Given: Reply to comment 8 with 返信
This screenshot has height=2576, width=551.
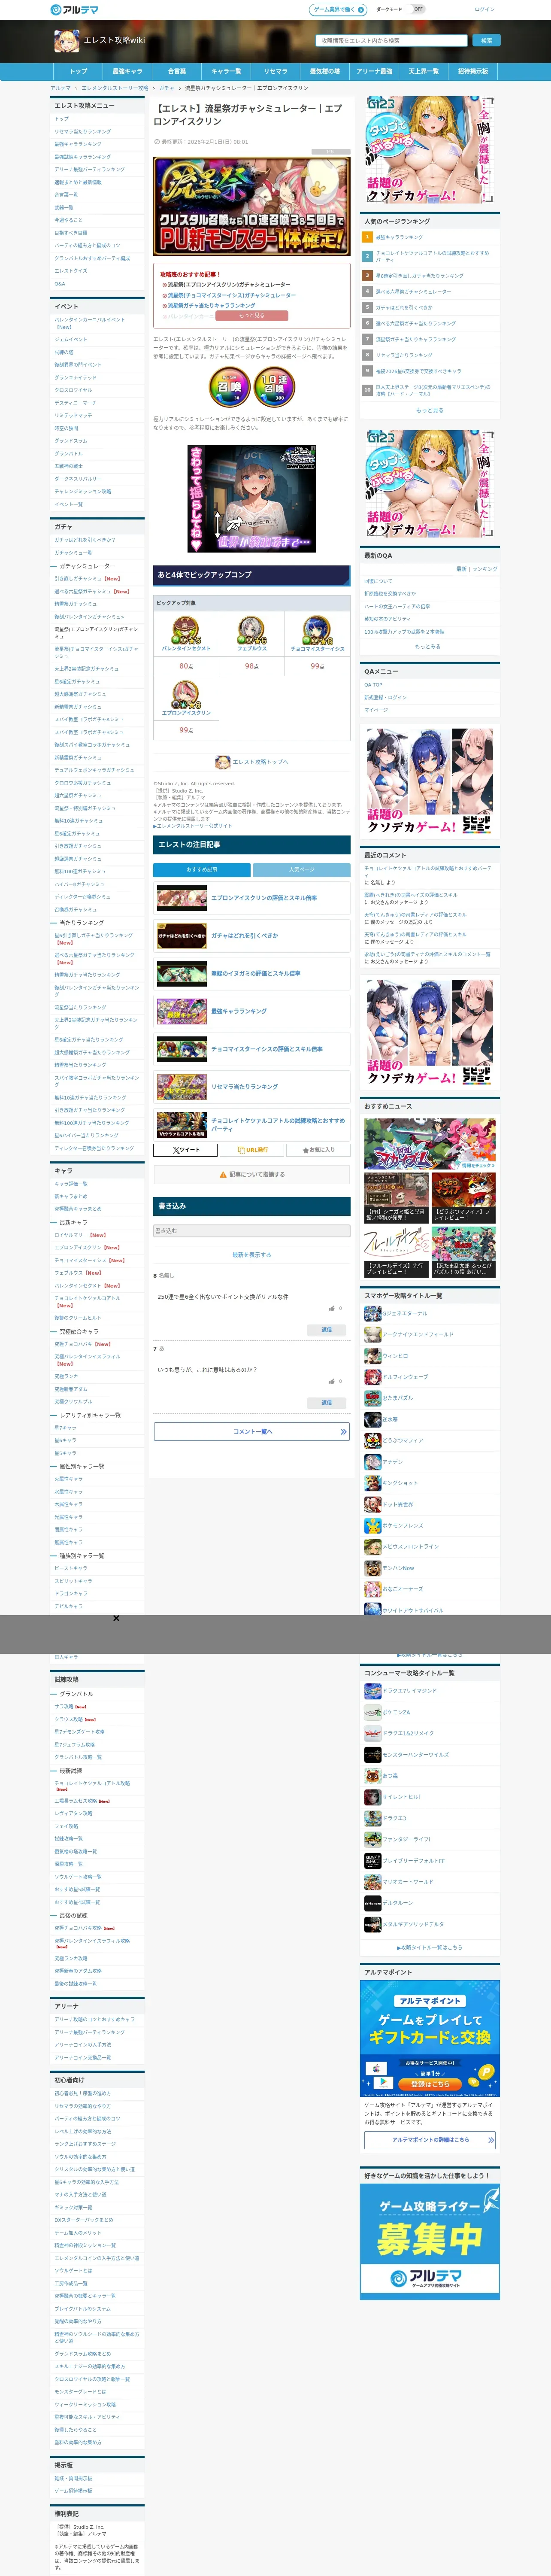Looking at the screenshot, I should [326, 1330].
